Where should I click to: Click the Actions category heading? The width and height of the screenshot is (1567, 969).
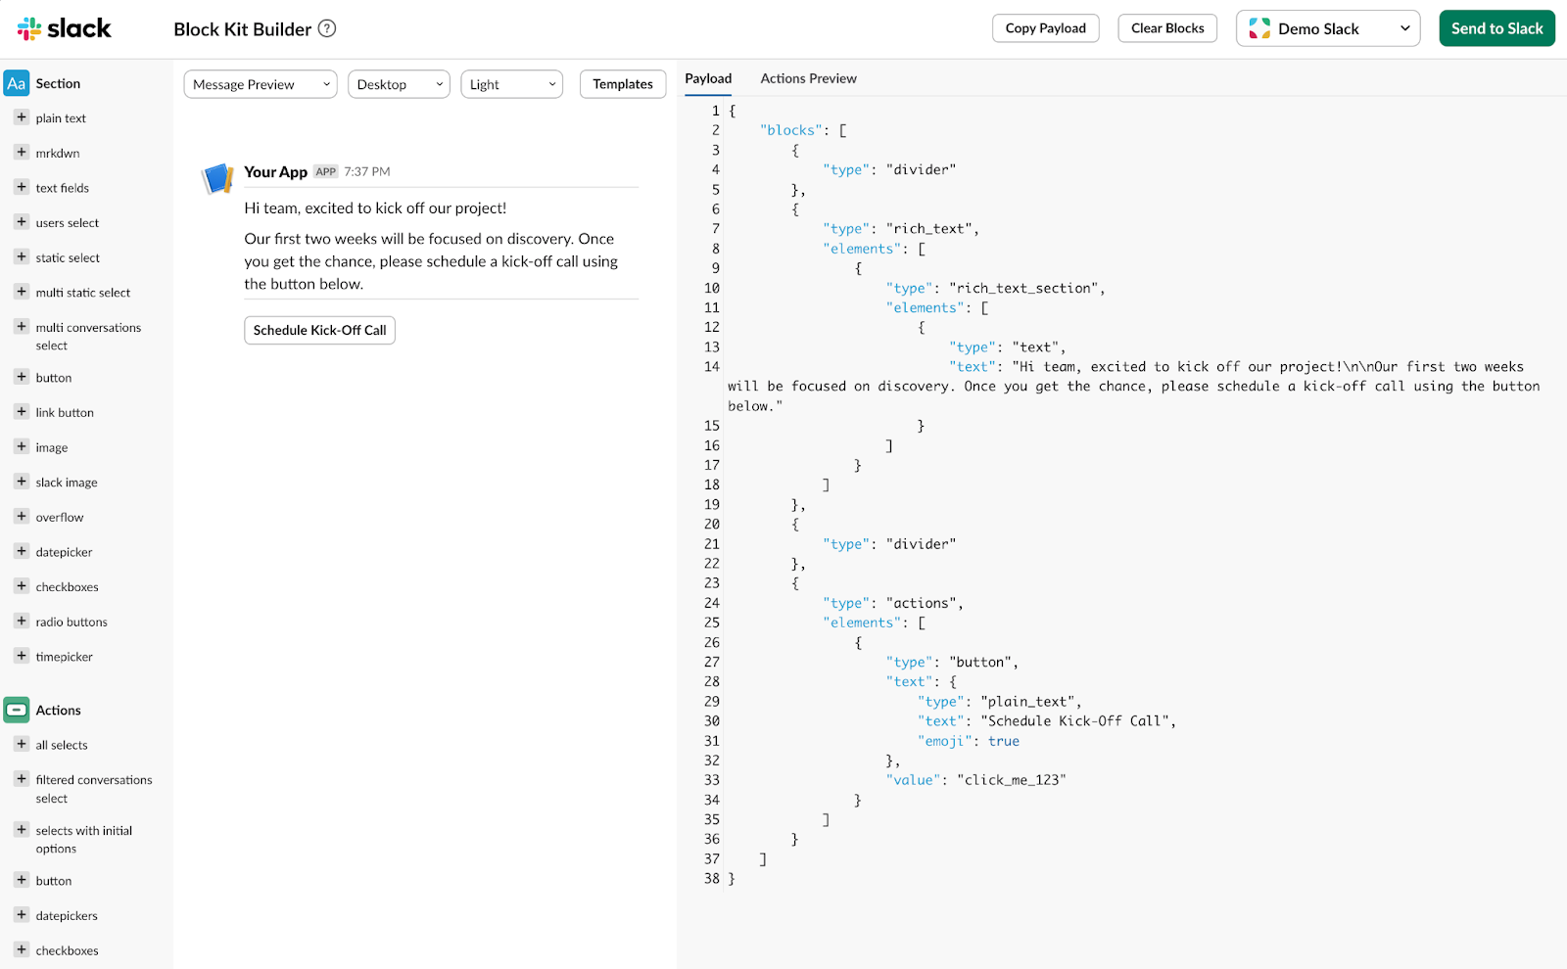tap(59, 710)
